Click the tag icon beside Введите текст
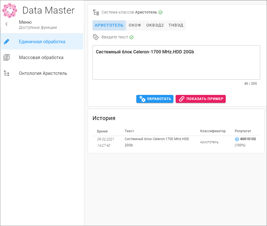This screenshot has height=226, width=267. (96, 37)
